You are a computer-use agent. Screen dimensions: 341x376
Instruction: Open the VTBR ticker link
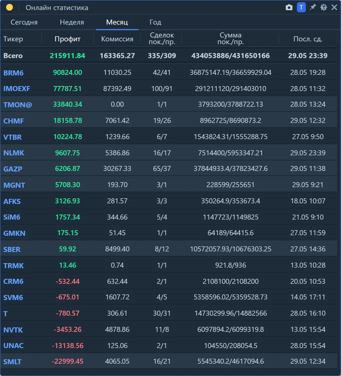13,137
